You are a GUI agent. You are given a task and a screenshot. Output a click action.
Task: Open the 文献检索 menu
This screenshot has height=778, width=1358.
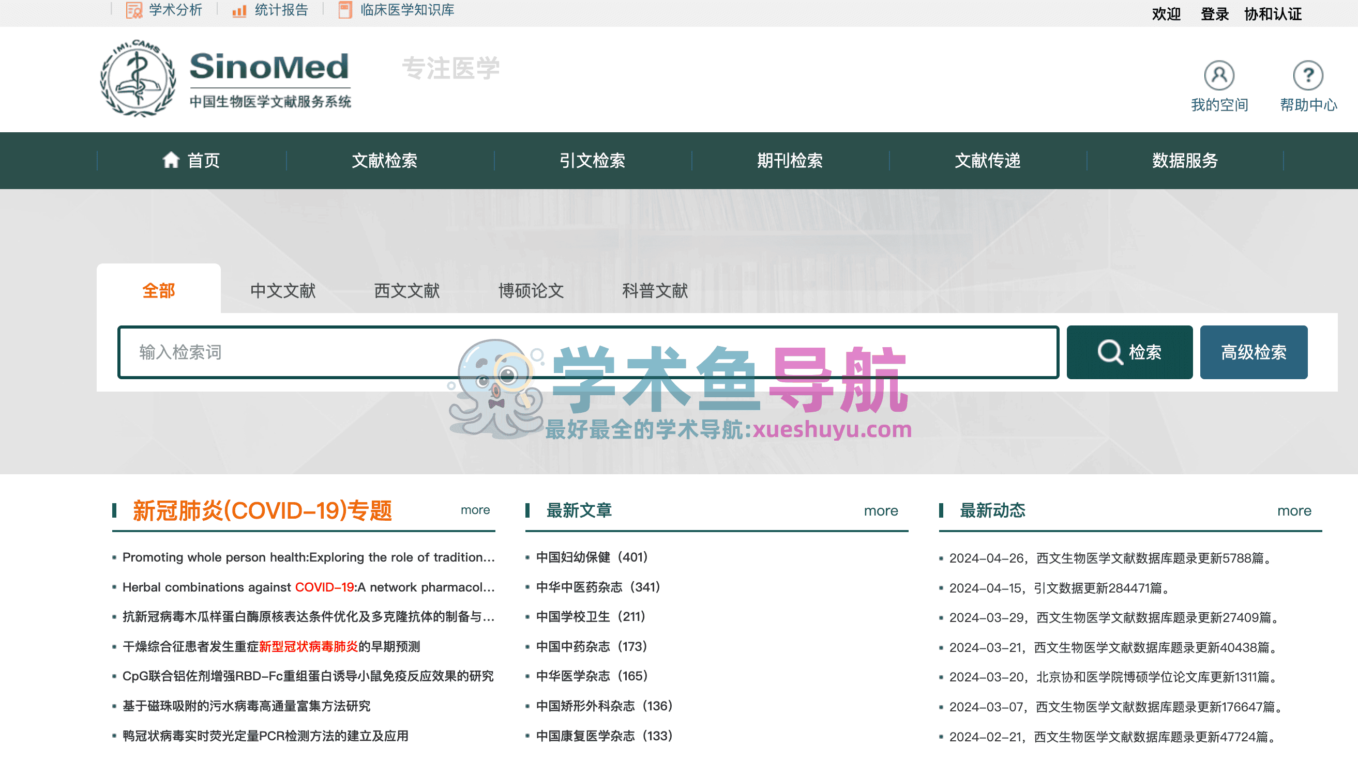384,160
